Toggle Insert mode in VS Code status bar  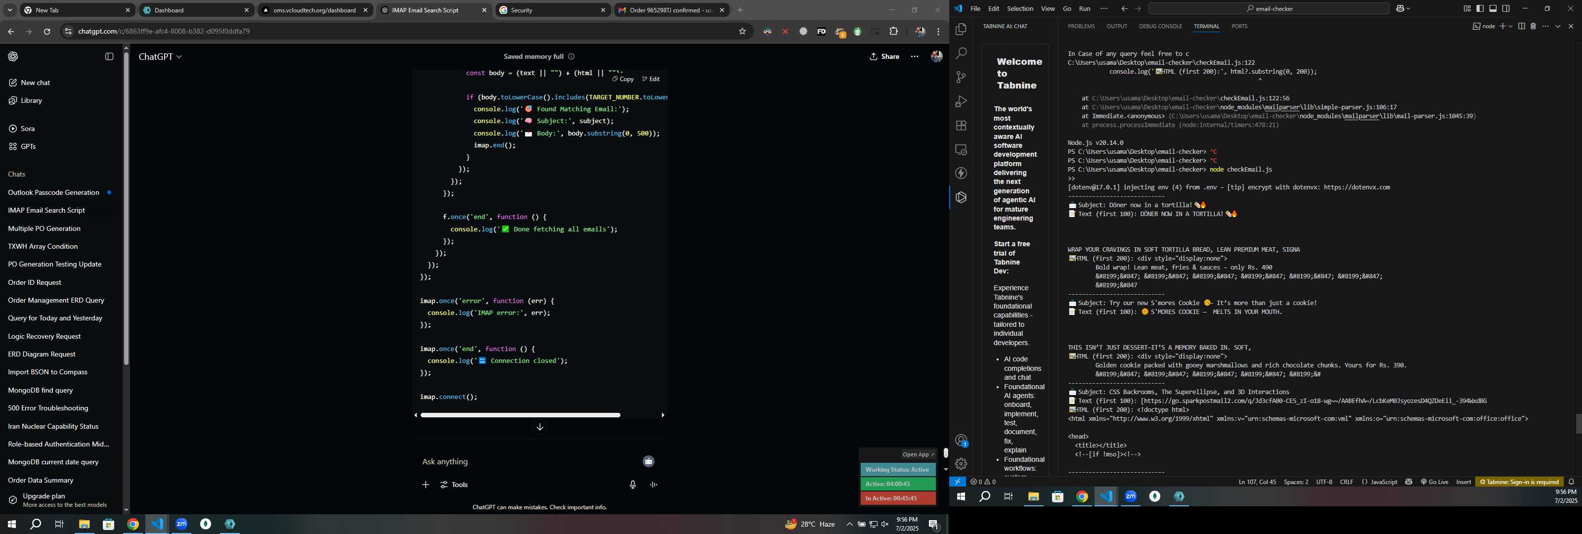pyautogui.click(x=1463, y=482)
